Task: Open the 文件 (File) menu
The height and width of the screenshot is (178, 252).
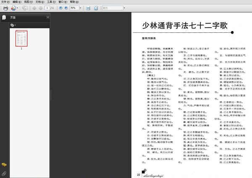Action: point(5,2)
